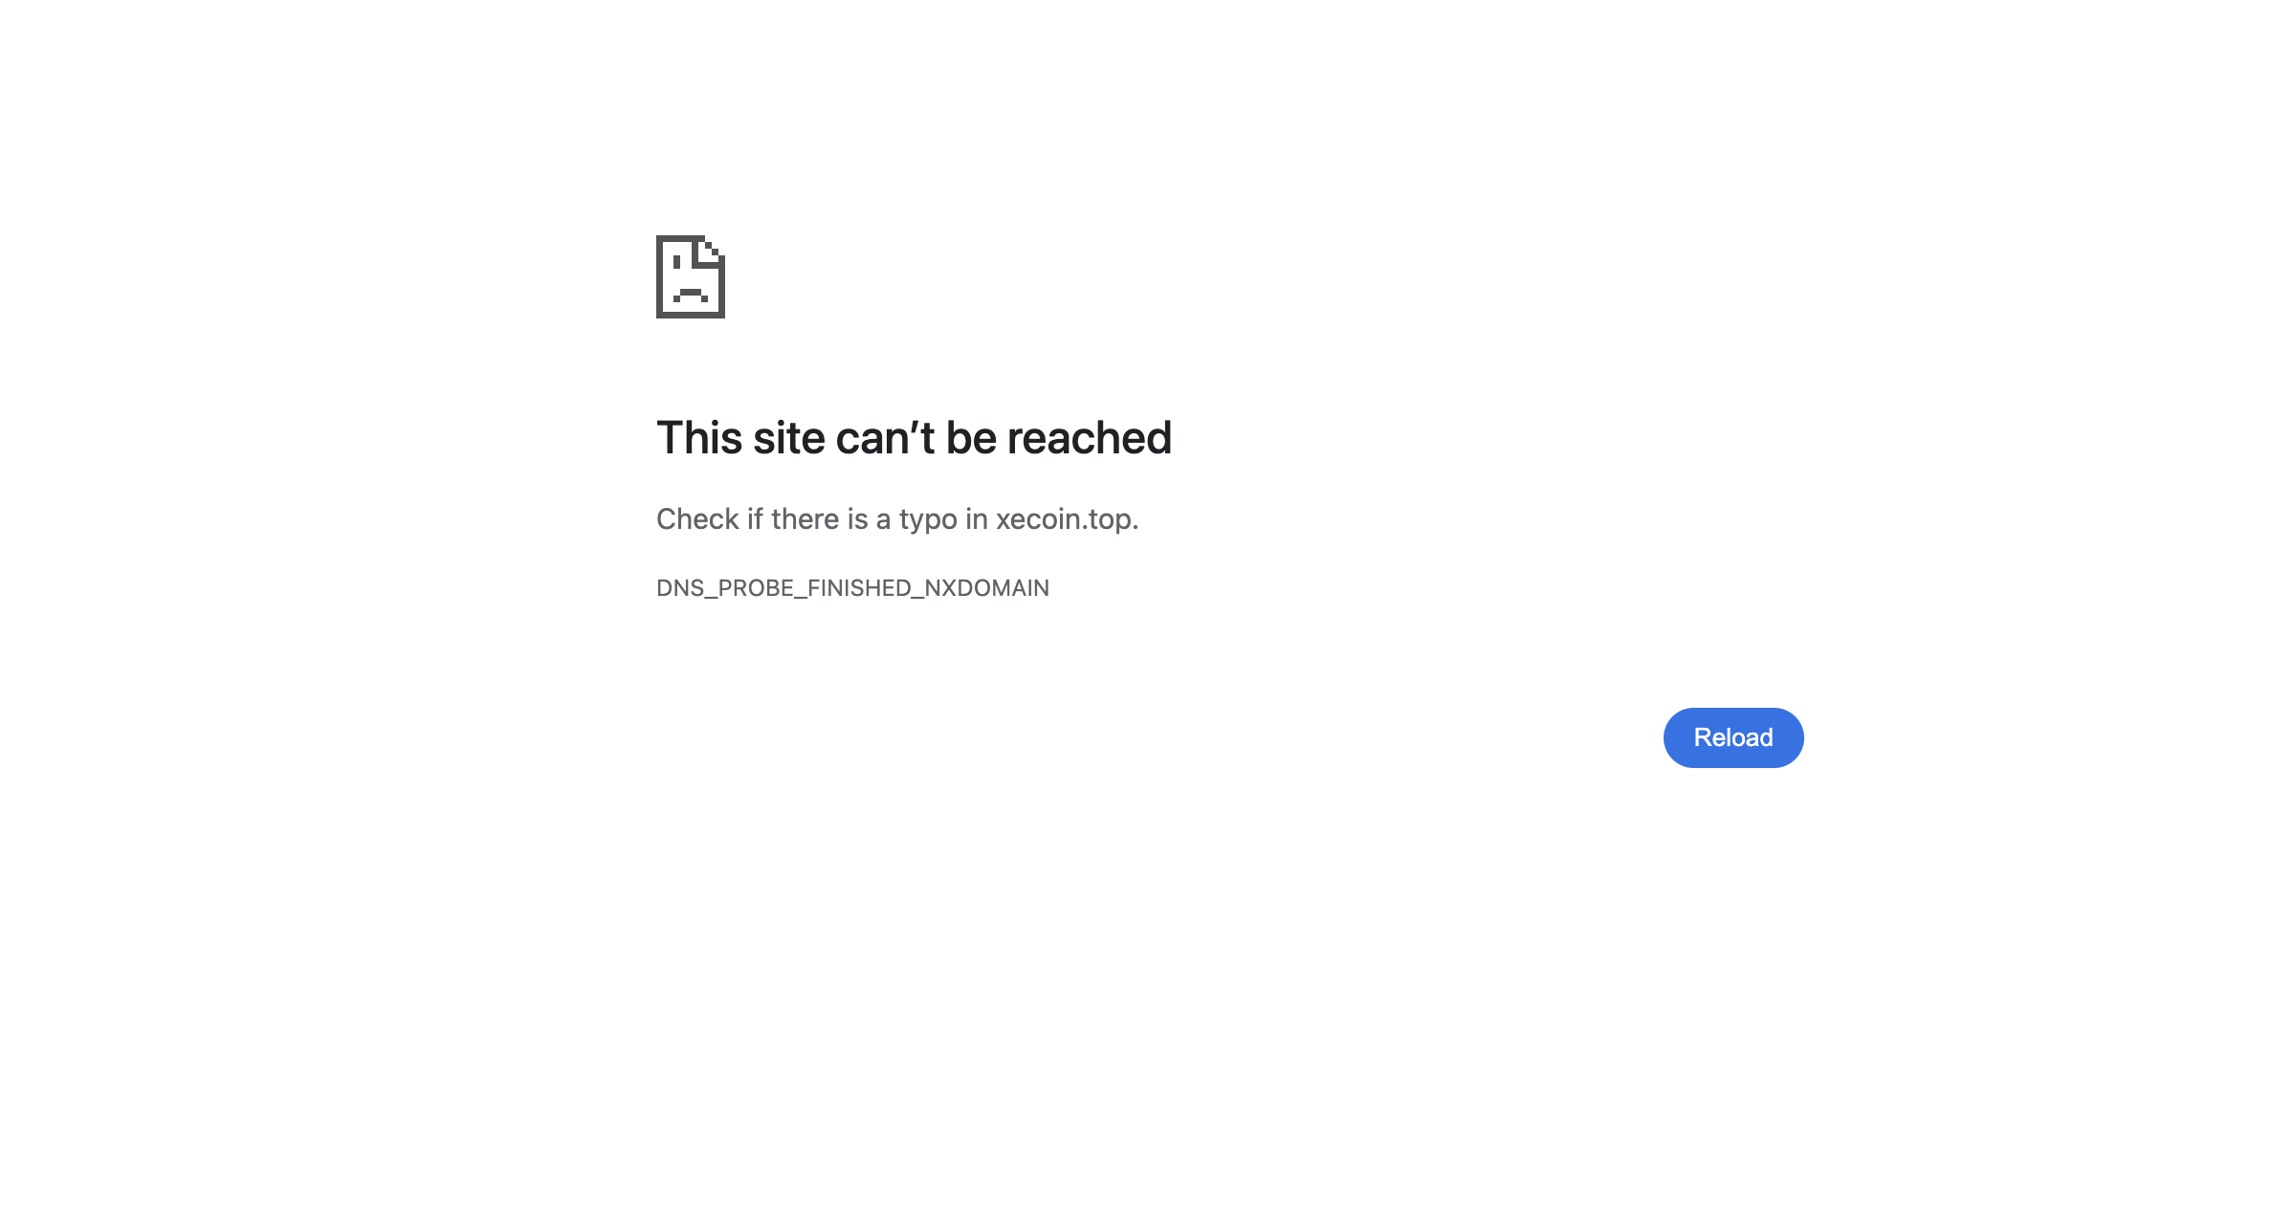Click the word "typo" in the message
This screenshot has height=1230, width=2294.
click(x=928, y=519)
